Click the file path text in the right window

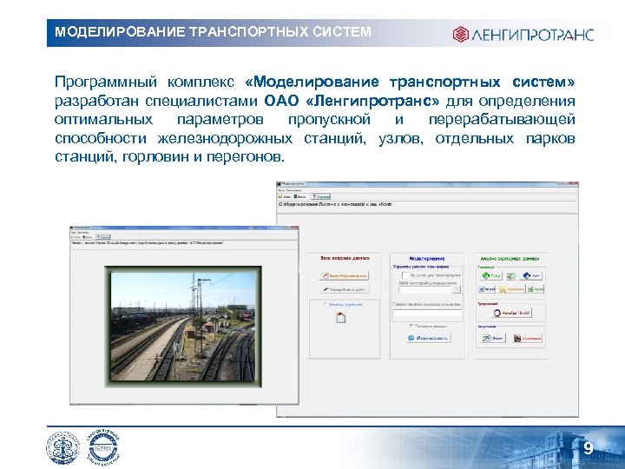click(335, 204)
